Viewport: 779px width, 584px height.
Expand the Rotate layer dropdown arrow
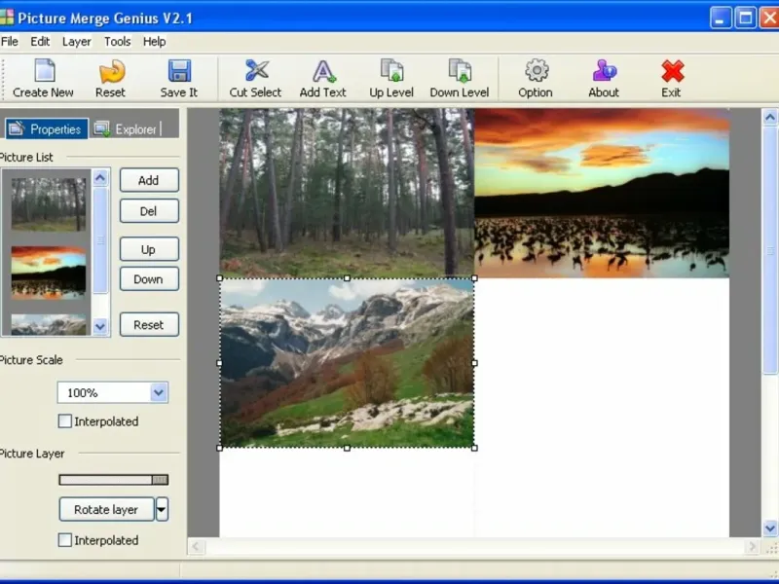tap(162, 509)
